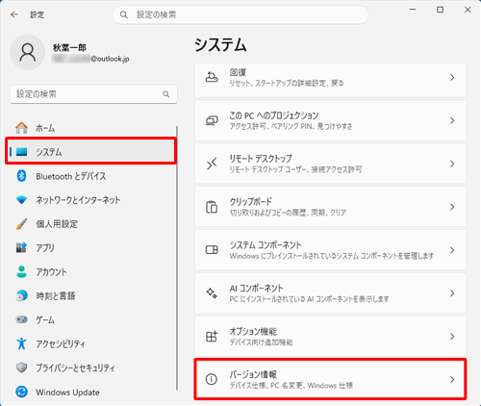Open システム コンポーネント chevron arrow
The width and height of the screenshot is (481, 406).
[x=452, y=250]
